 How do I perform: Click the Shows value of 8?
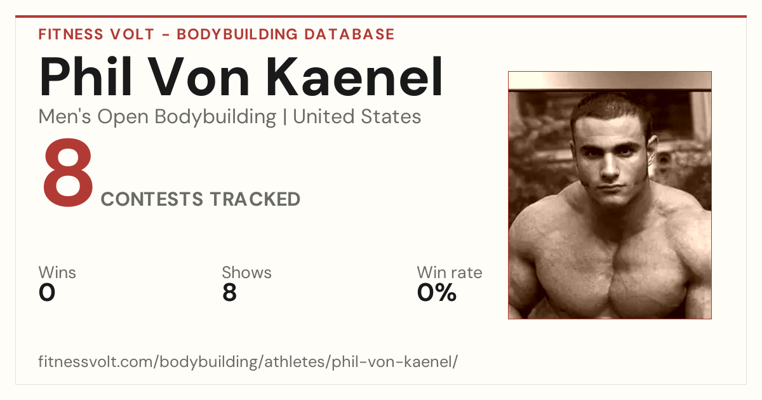pyautogui.click(x=229, y=293)
